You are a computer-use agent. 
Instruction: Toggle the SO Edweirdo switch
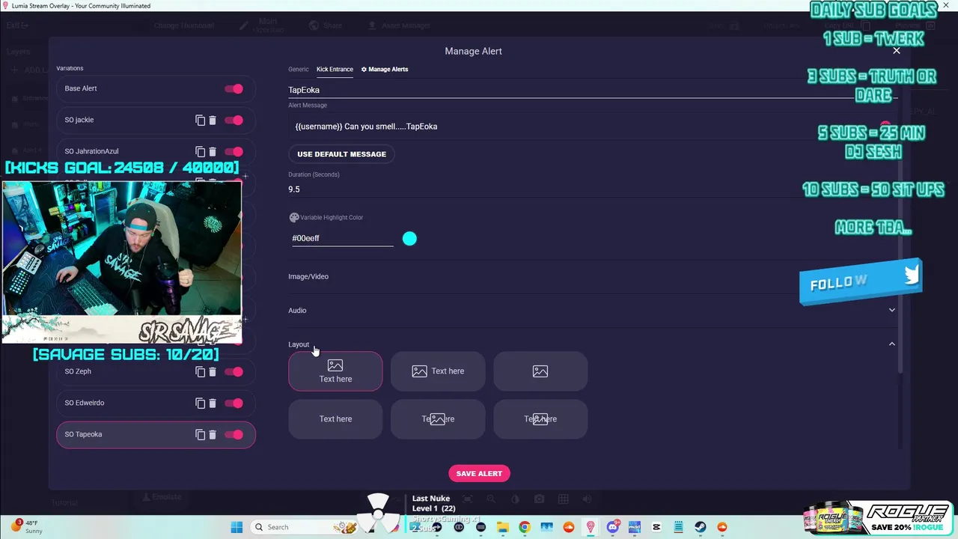tap(234, 403)
